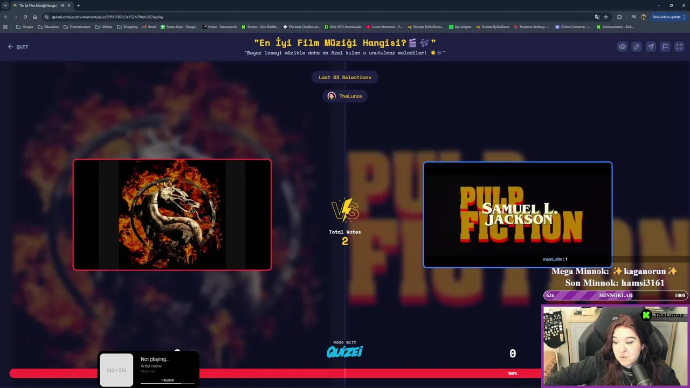This screenshot has width=690, height=388.
Task: Open the Online Converter bookmark
Action: [574, 27]
